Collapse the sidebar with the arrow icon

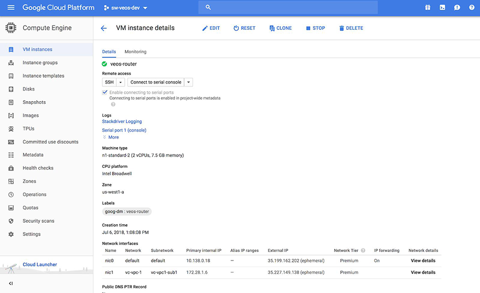(x=11, y=283)
